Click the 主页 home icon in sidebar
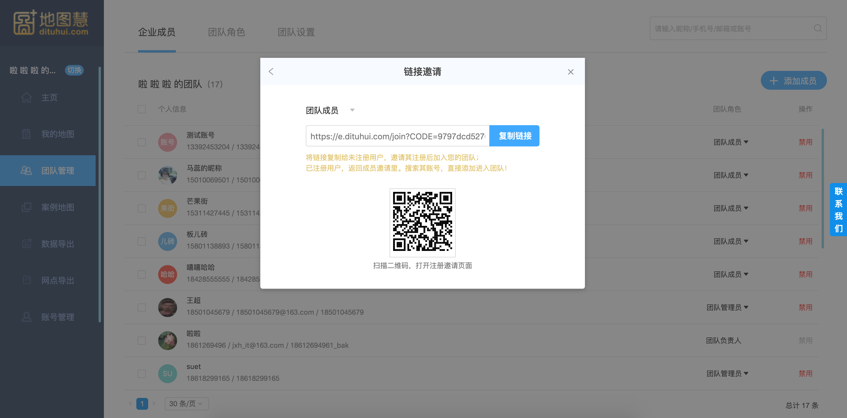 point(26,97)
